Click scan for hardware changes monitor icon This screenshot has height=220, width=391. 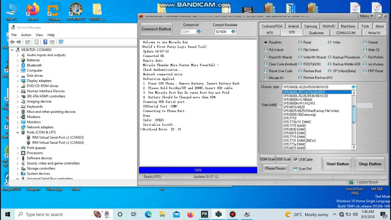pyautogui.click(x=61, y=42)
